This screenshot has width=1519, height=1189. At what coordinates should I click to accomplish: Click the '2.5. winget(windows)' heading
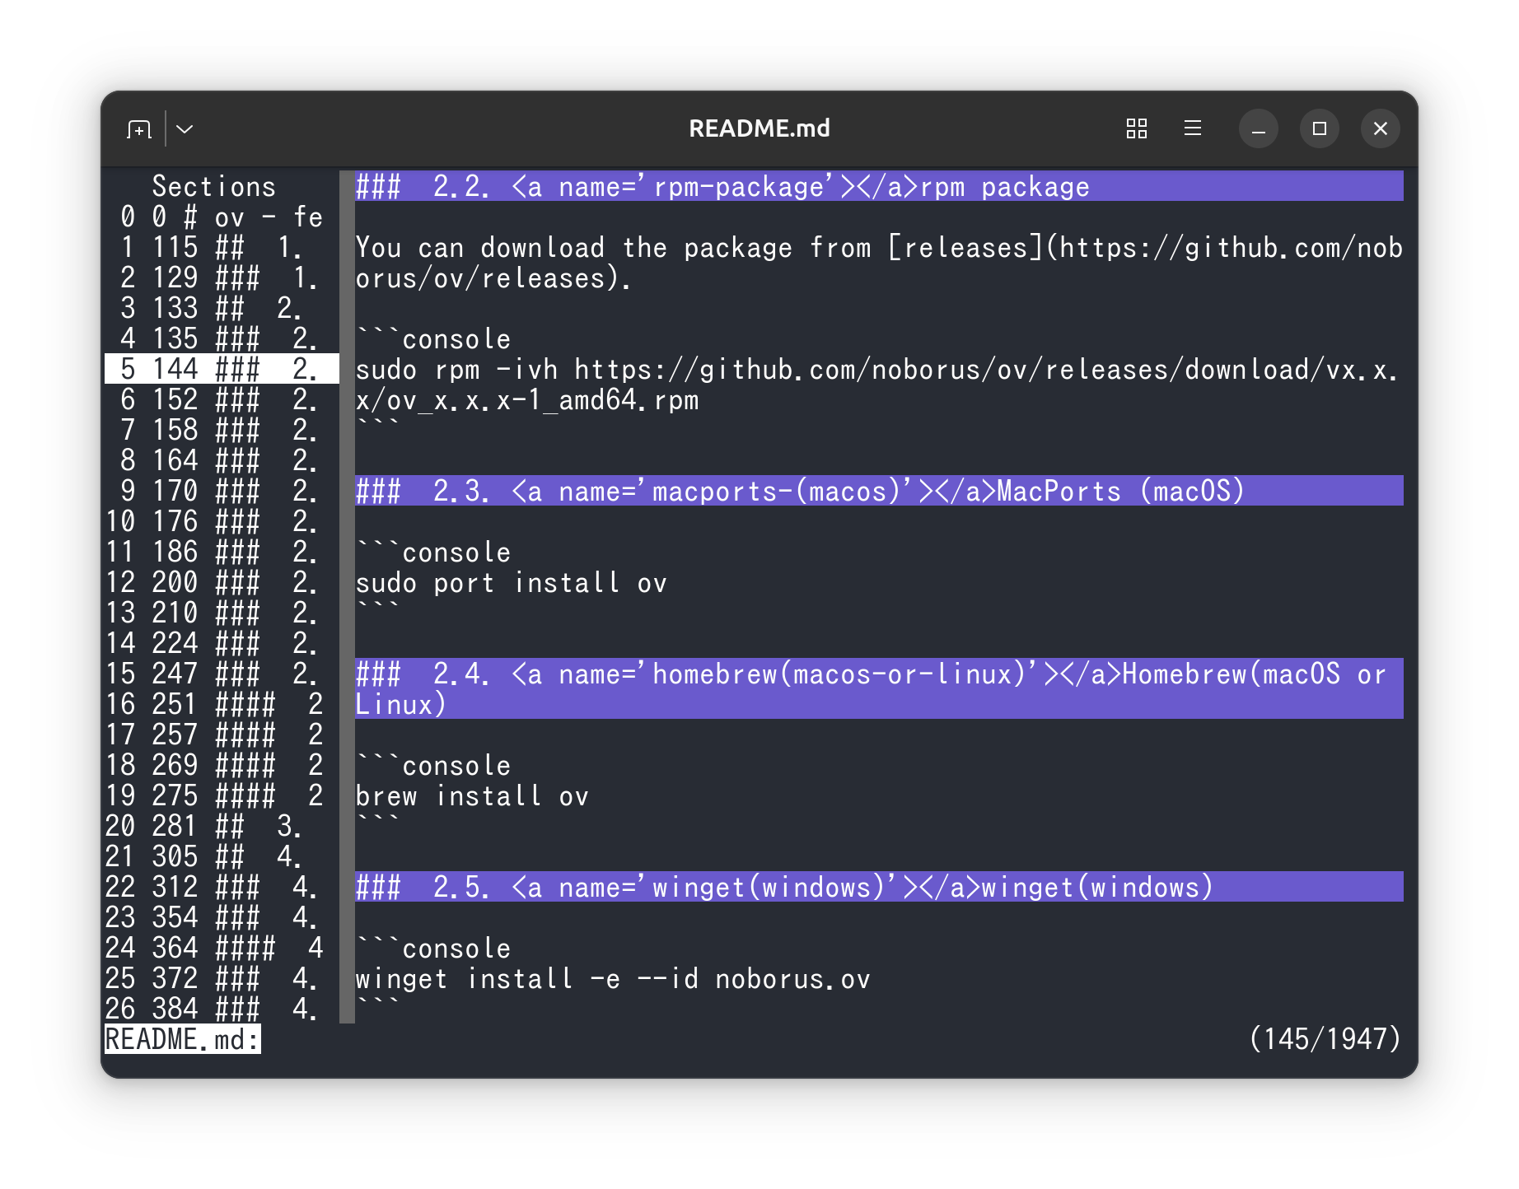(879, 887)
